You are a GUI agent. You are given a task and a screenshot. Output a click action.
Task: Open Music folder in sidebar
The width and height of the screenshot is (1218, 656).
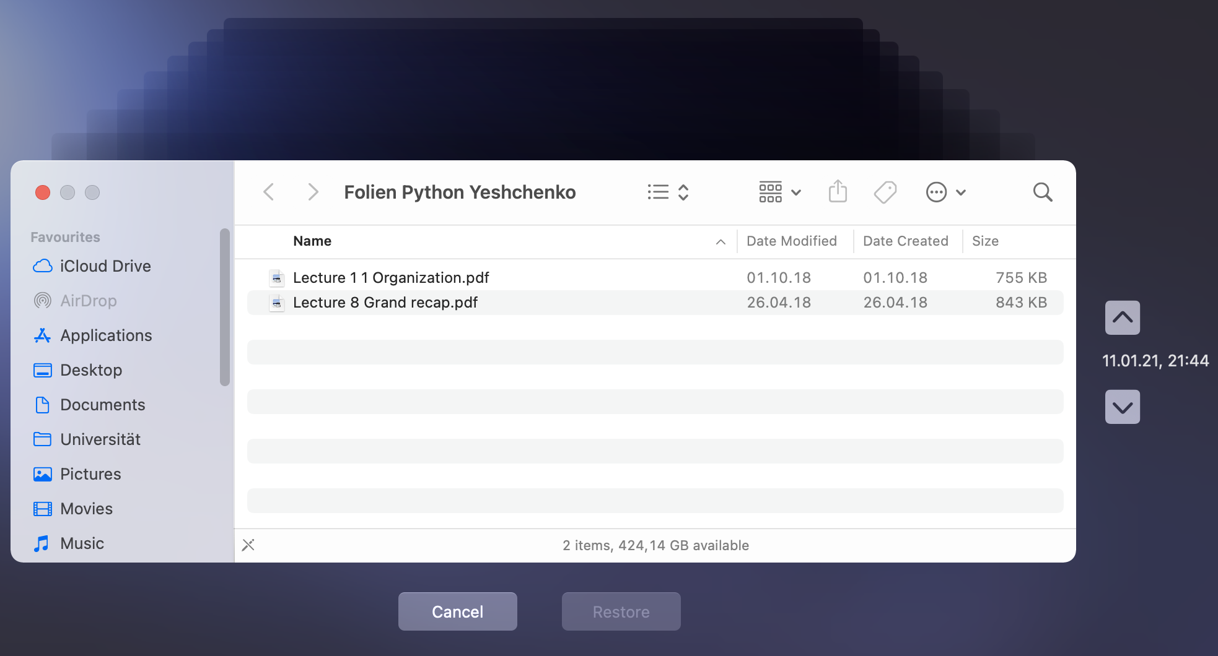[68, 543]
